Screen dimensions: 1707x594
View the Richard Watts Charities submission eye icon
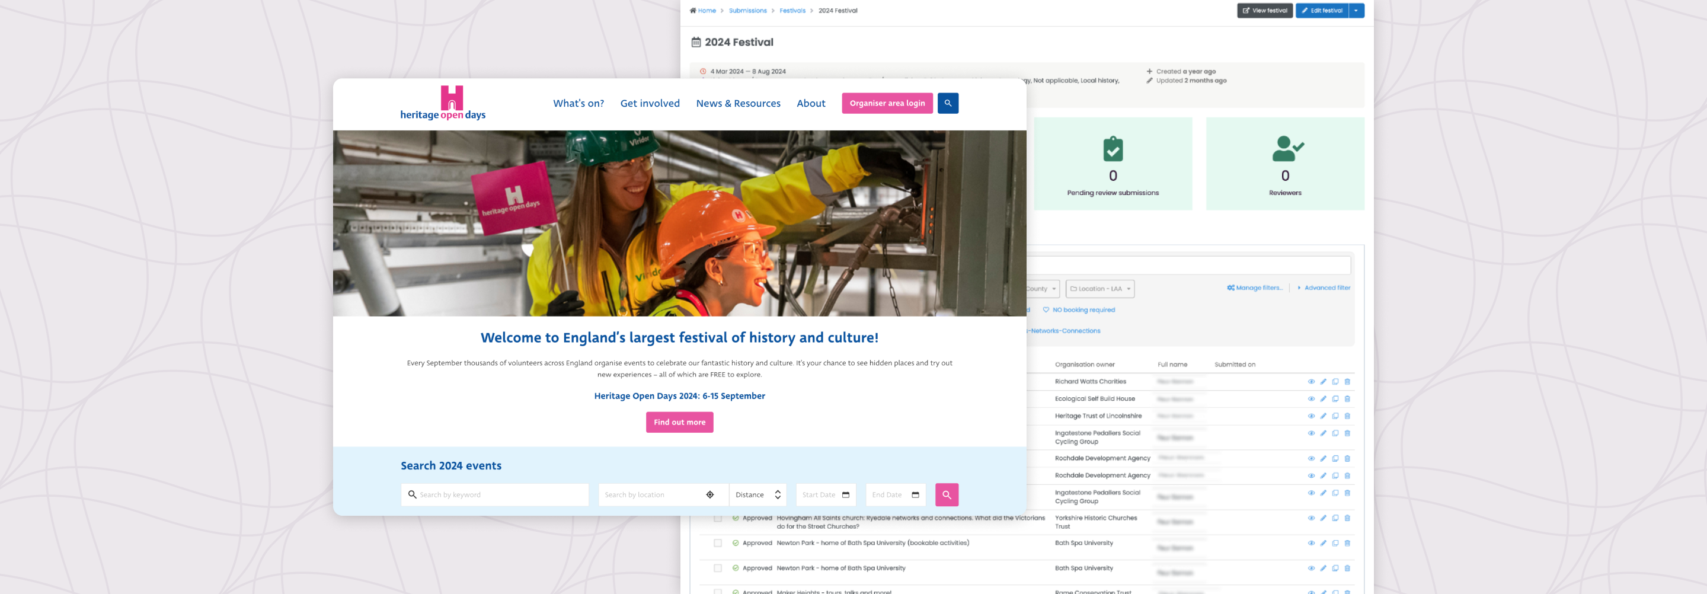click(x=1310, y=382)
